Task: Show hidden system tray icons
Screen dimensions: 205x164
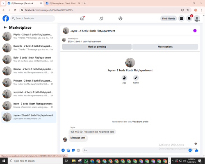Action: tap(173, 161)
